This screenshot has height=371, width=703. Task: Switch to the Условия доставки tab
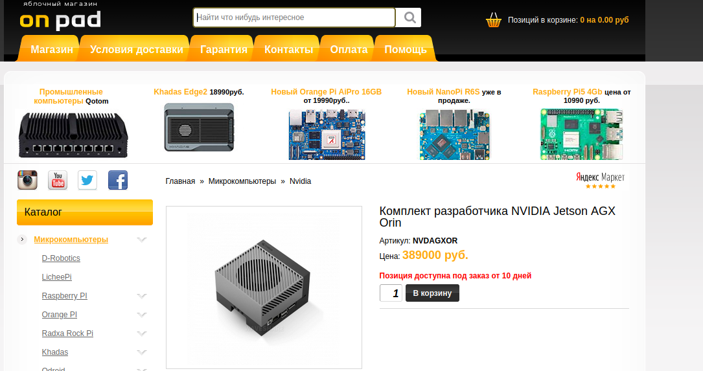click(x=136, y=49)
